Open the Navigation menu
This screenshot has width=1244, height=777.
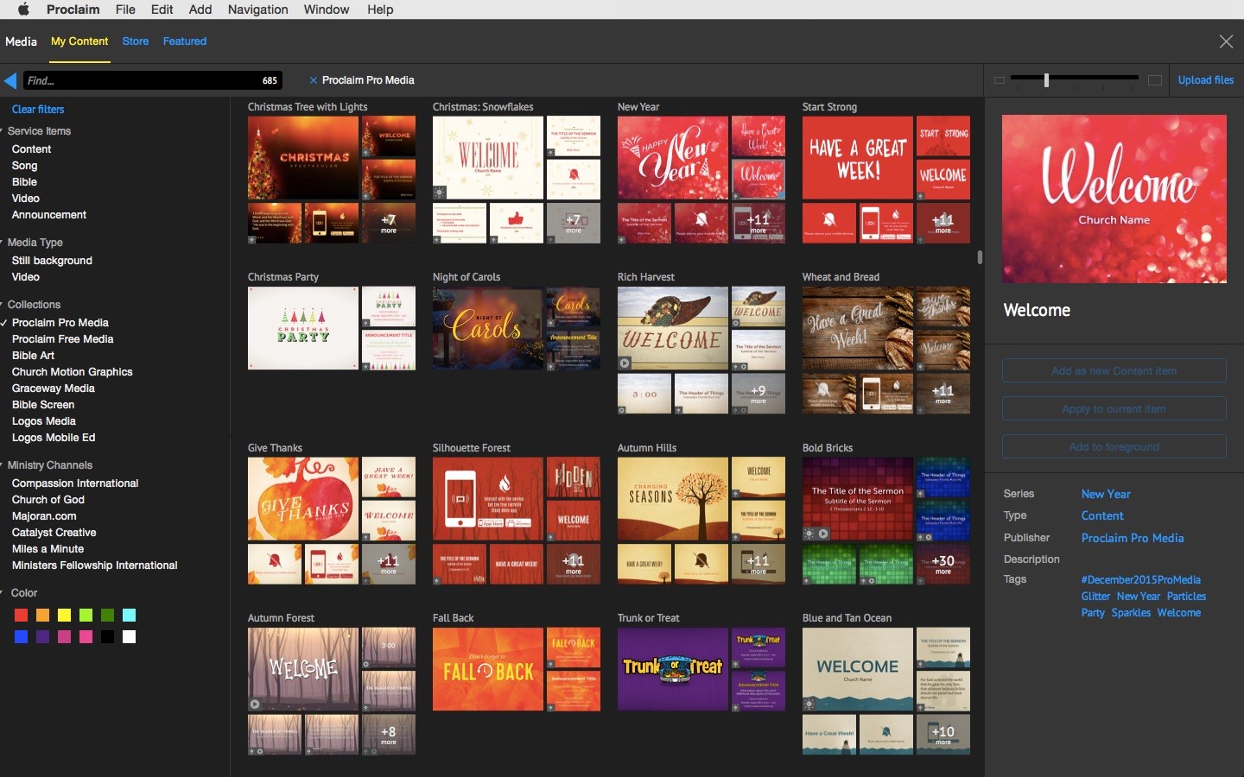[x=257, y=9]
